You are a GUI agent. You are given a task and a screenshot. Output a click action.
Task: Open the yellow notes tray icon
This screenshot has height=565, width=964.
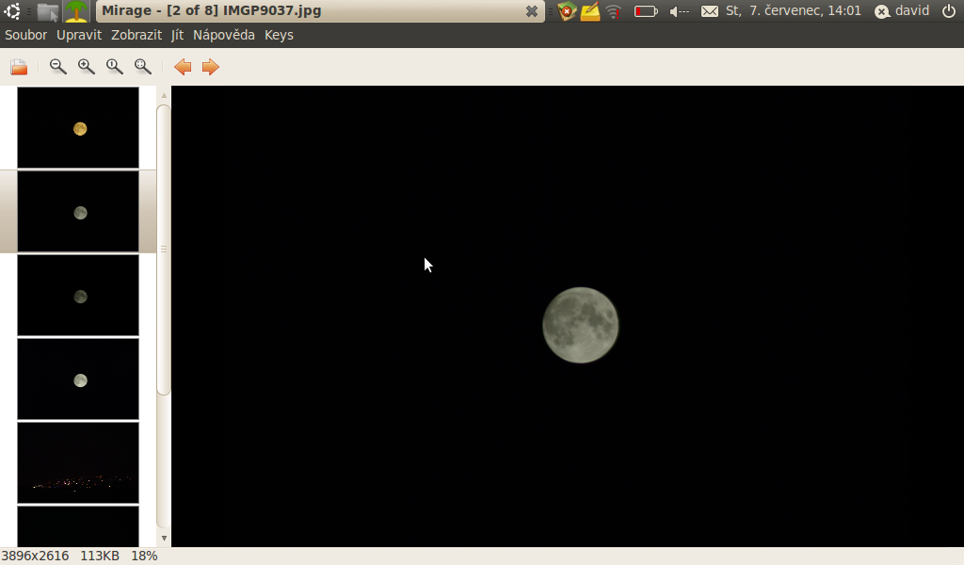coord(590,11)
